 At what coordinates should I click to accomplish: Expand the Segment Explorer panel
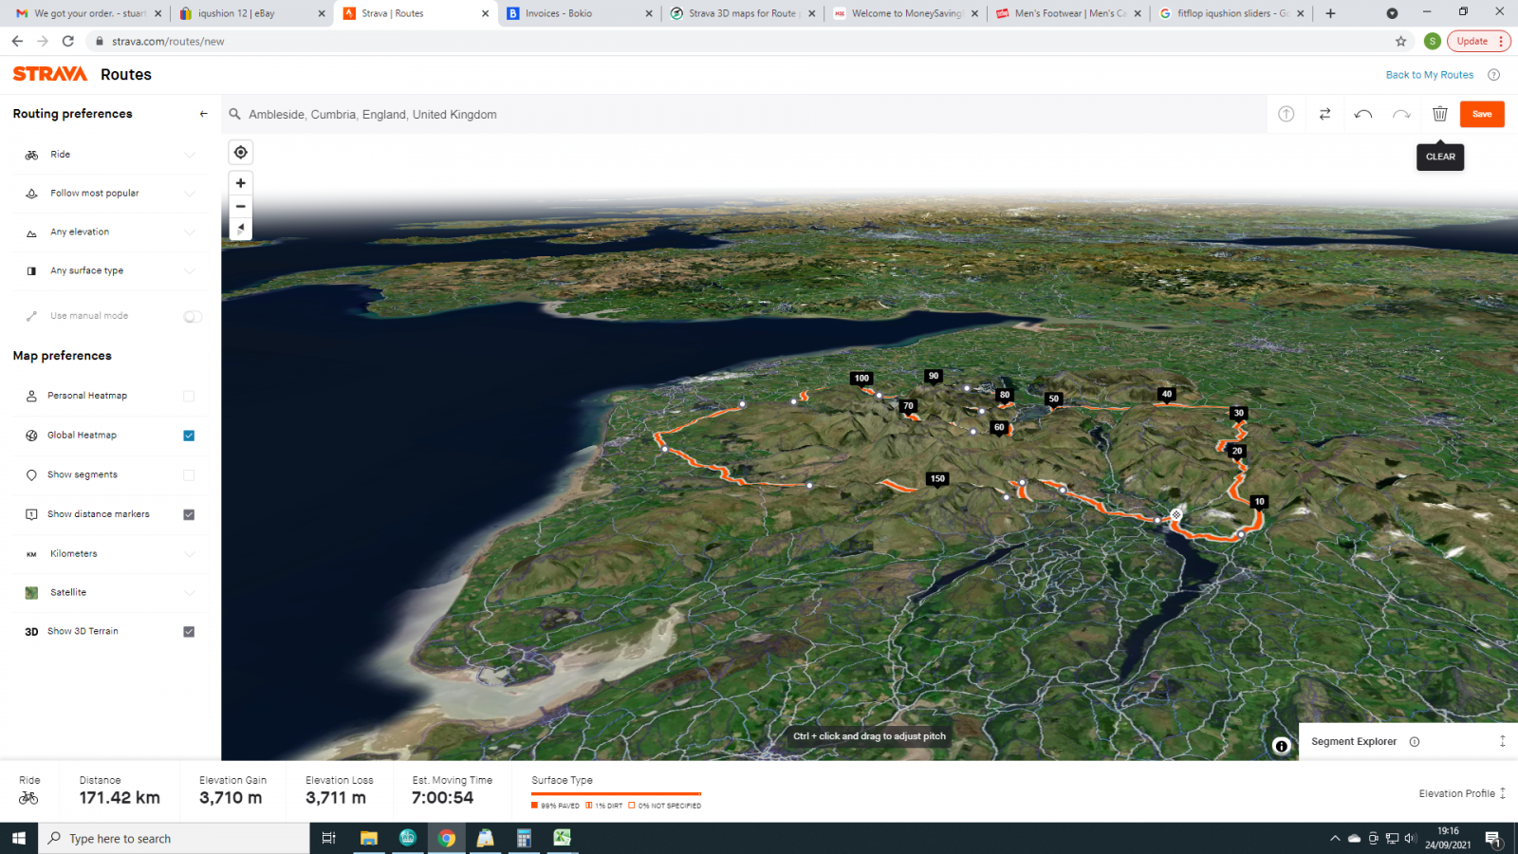[1503, 741]
